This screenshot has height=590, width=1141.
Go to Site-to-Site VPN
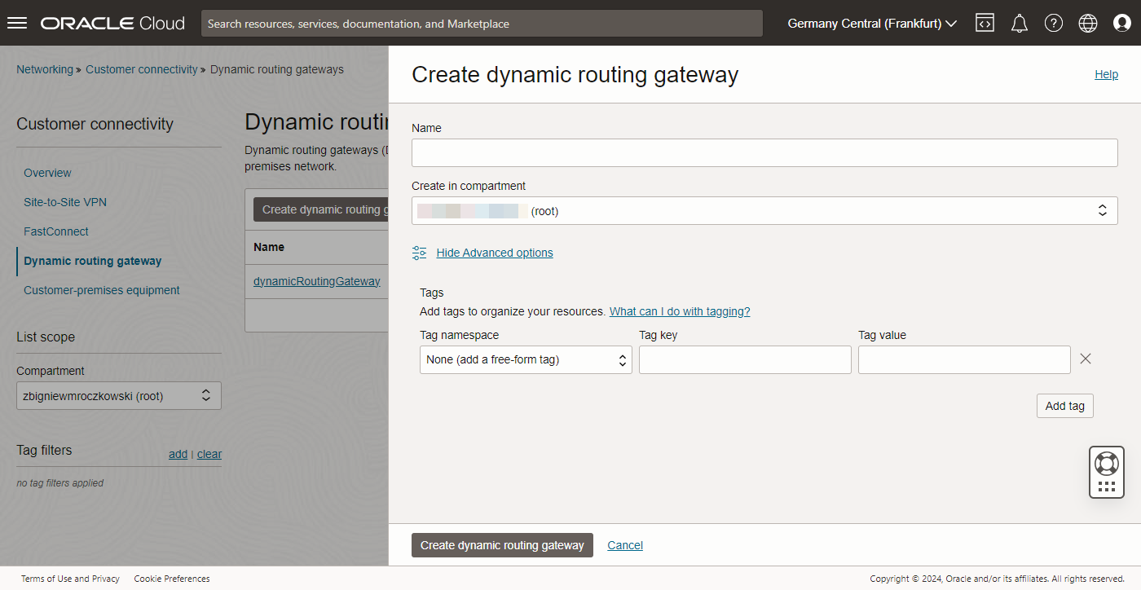[65, 202]
